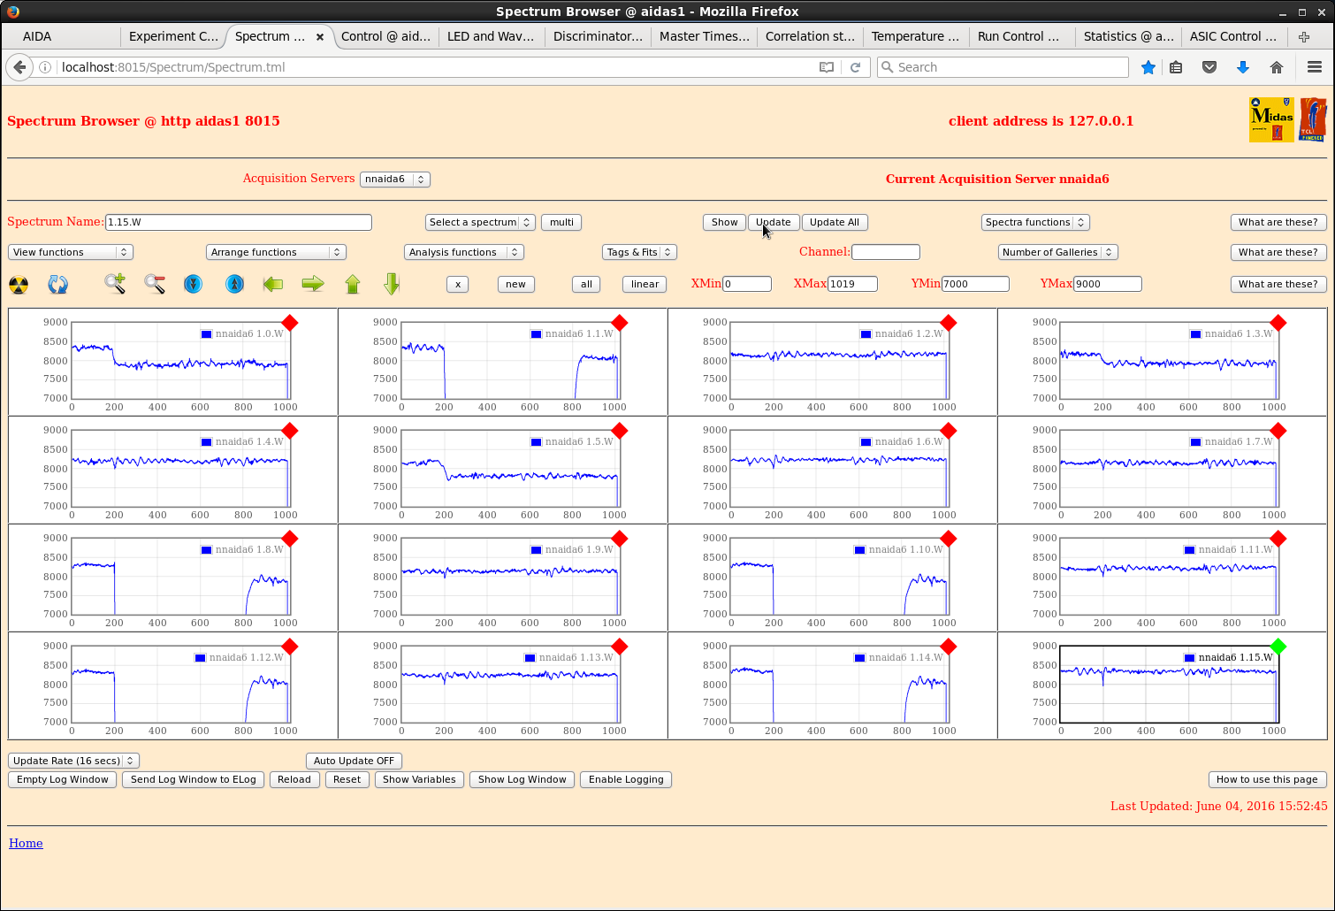Click the Update All button
Screen dimensions: 1335x911
click(x=835, y=222)
